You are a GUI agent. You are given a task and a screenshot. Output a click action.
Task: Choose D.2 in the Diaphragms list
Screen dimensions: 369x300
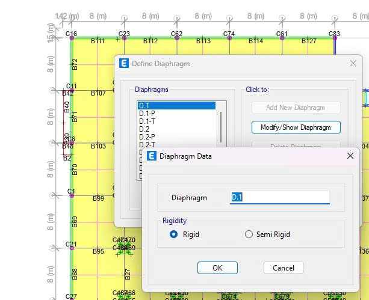click(144, 129)
